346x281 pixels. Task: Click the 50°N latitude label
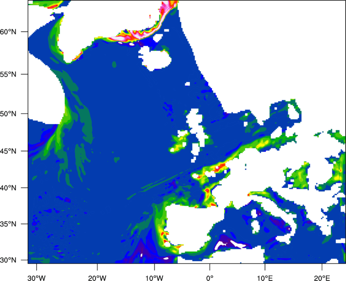point(8,114)
